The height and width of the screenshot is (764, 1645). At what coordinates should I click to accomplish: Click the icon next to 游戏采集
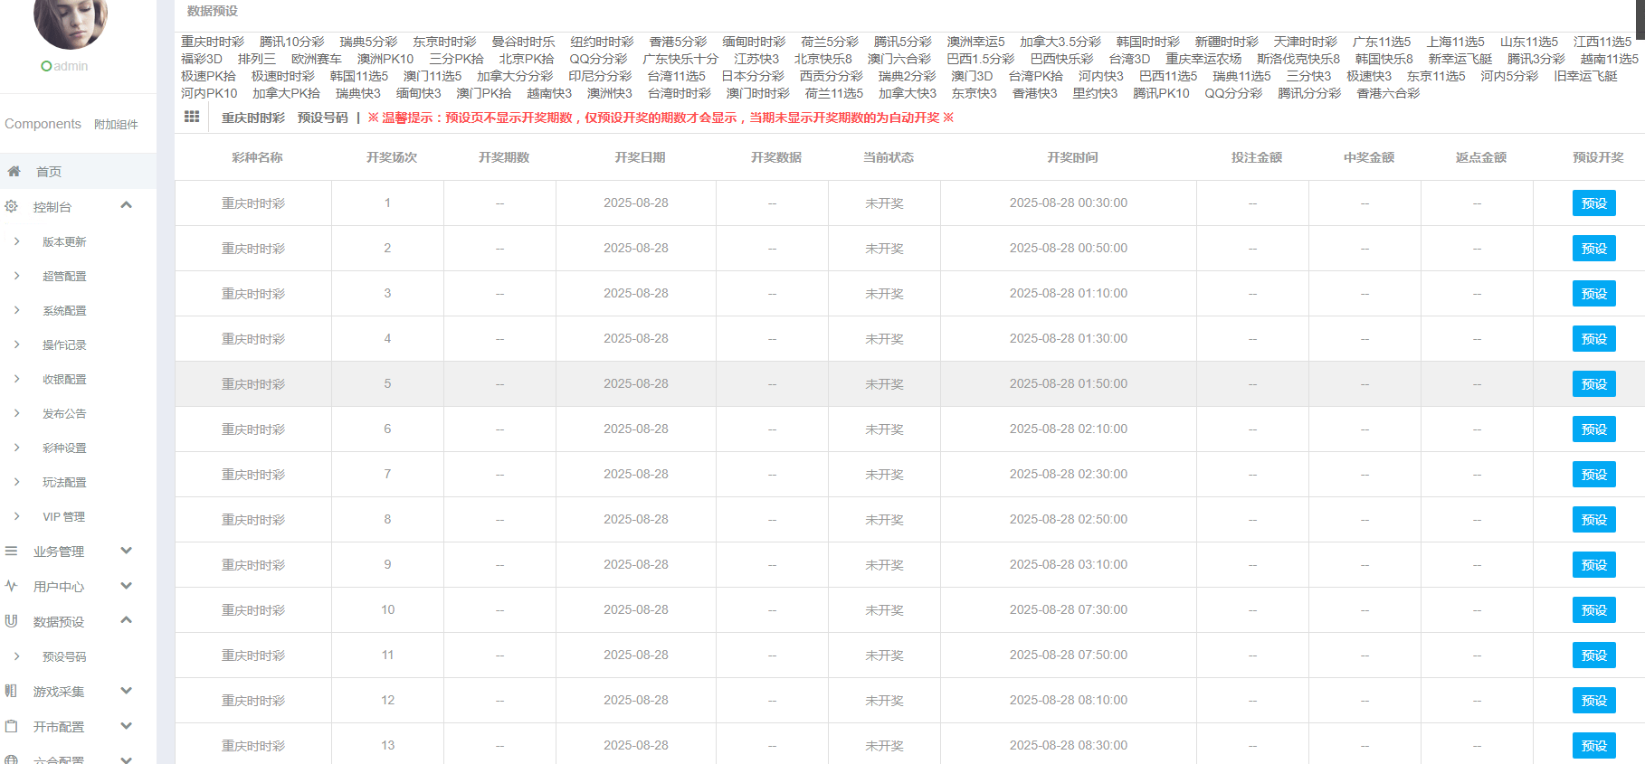tap(11, 691)
